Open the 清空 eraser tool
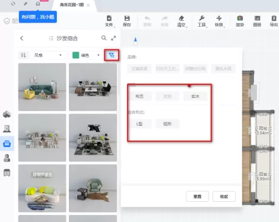279x222 pixels. [182, 21]
